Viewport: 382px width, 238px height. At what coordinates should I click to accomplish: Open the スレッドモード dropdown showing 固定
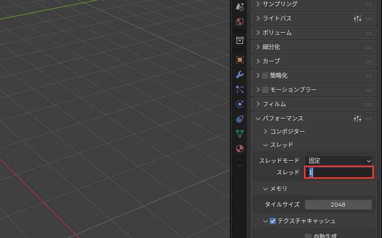338,161
